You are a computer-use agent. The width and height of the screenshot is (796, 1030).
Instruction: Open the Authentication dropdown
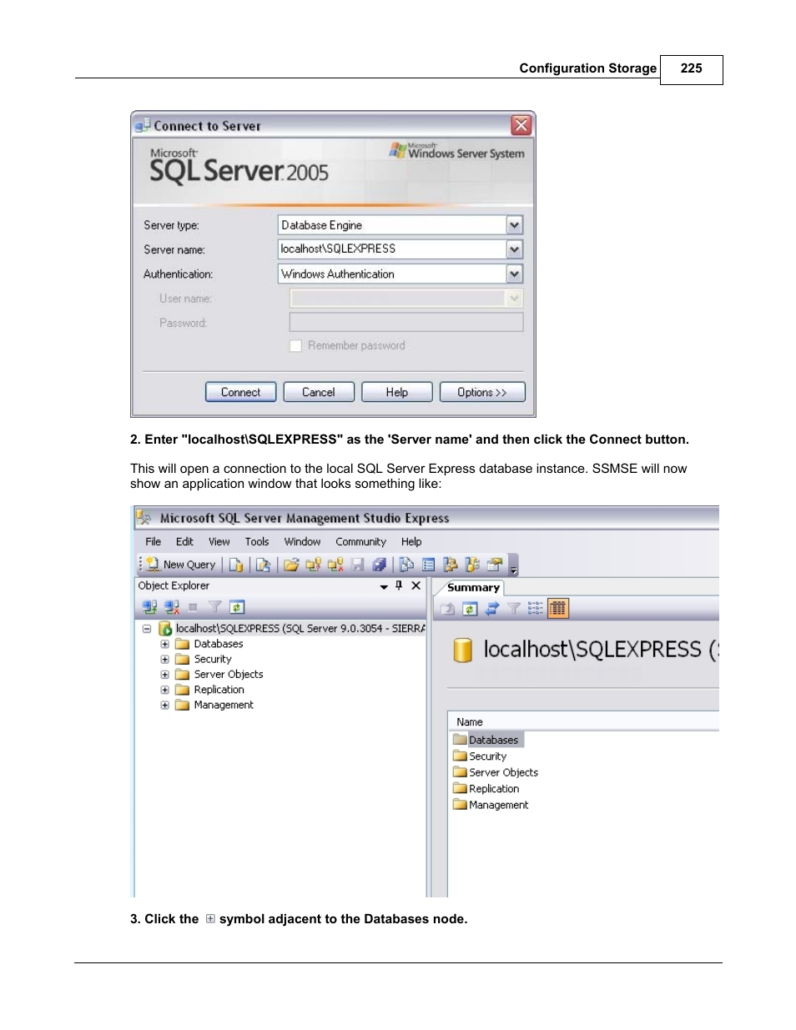click(514, 274)
